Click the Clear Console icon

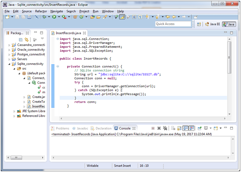[173, 128]
